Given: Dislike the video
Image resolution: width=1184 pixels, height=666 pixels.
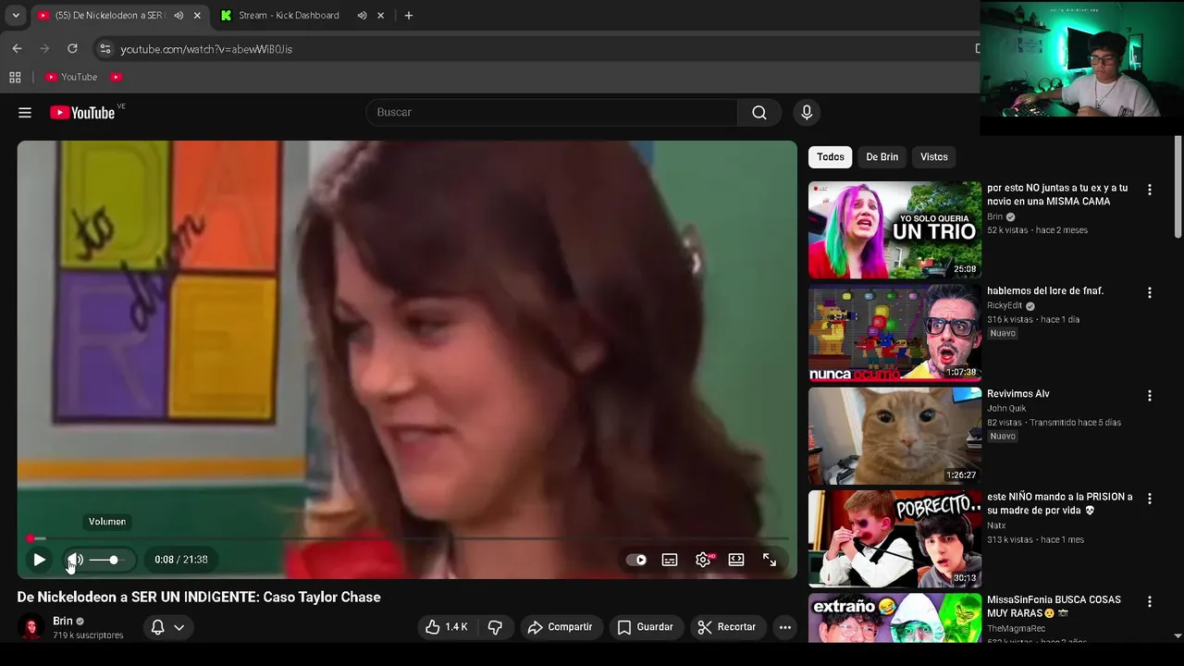Looking at the screenshot, I should (495, 627).
